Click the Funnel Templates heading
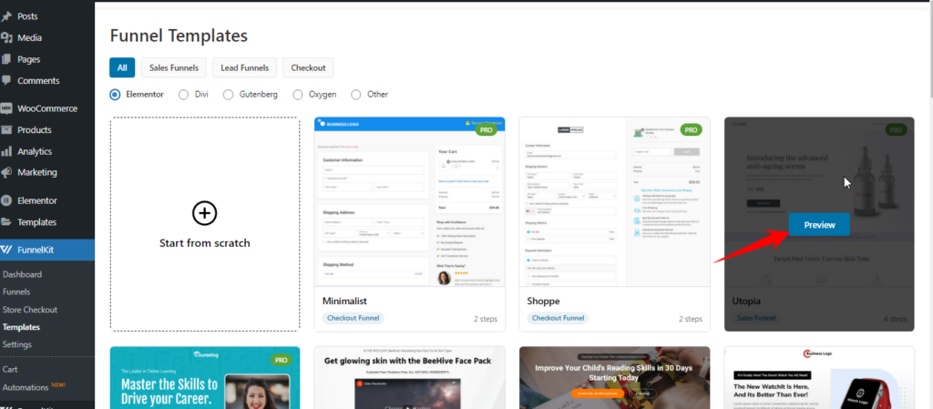 coord(179,36)
